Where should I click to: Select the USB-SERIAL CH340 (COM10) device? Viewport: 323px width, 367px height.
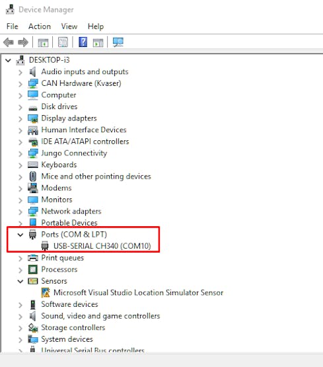coord(102,246)
